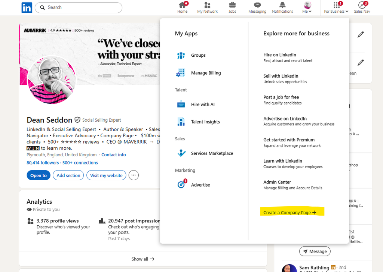Image resolution: width=383 pixels, height=272 pixels.
Task: Click Groups text in My Apps
Action: click(x=198, y=55)
